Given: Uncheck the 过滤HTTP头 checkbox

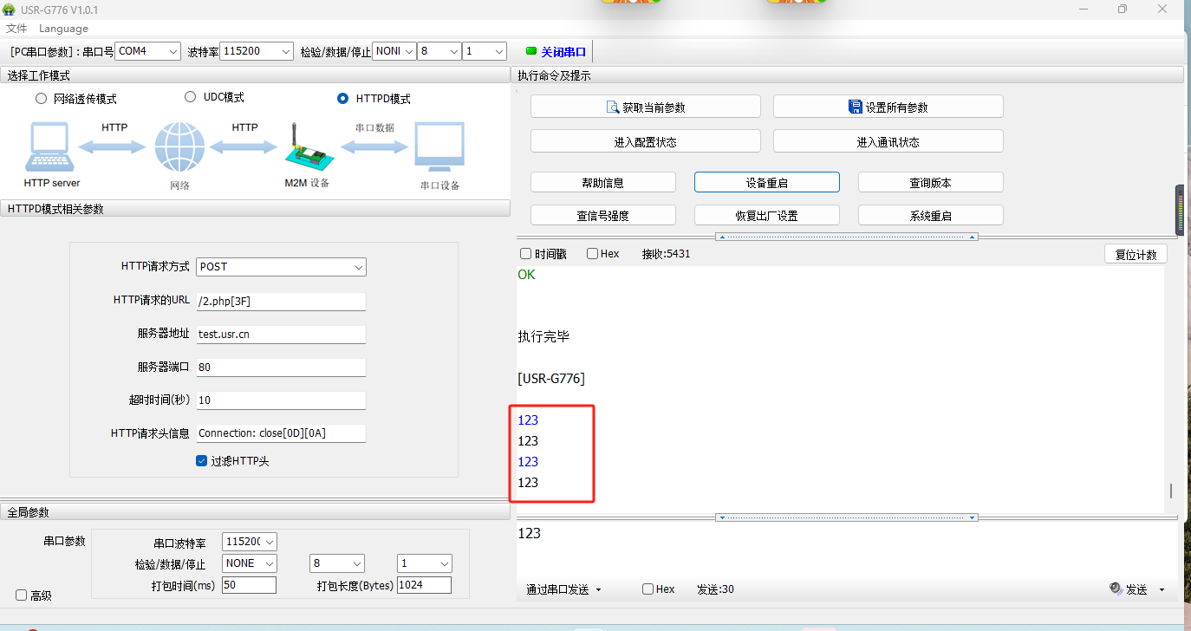Looking at the screenshot, I should click(202, 461).
